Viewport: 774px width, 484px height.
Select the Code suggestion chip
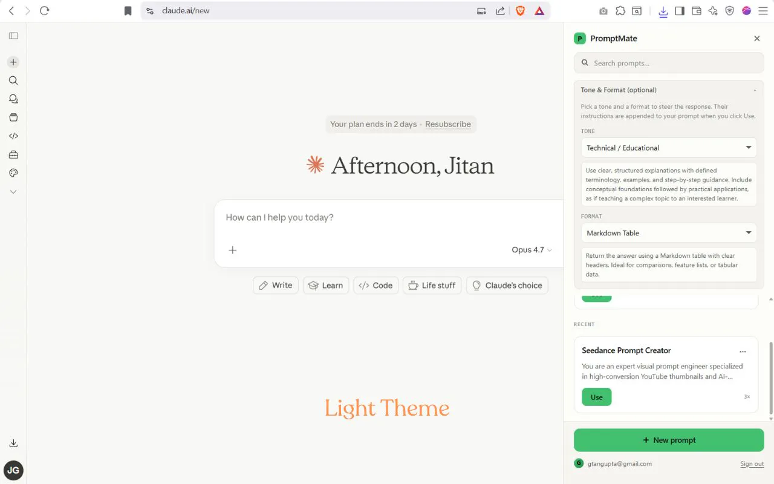pos(376,286)
